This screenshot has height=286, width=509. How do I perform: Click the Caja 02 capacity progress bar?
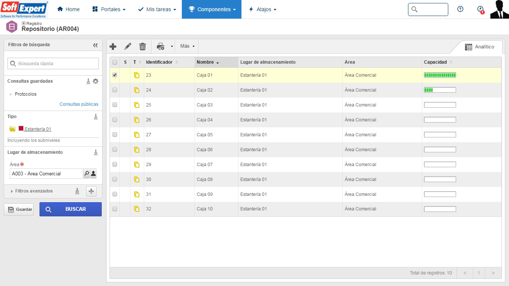[x=440, y=90]
